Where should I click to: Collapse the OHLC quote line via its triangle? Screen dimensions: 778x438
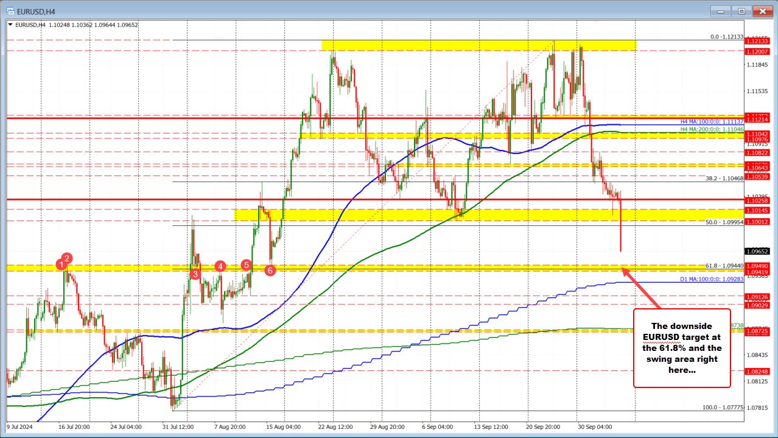pos(10,25)
